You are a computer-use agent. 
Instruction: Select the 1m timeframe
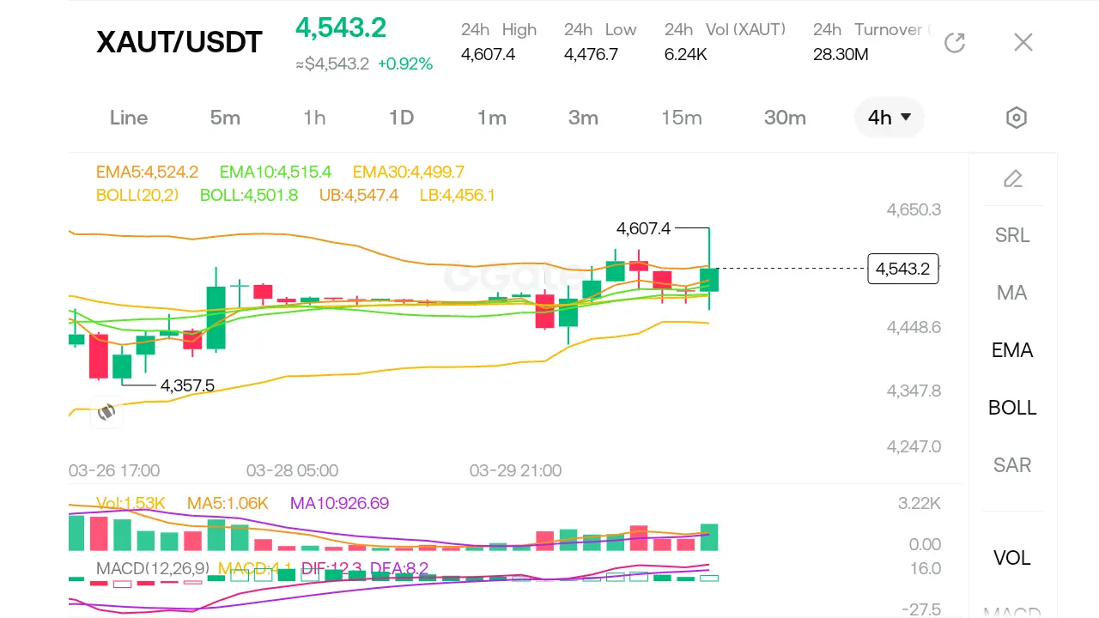(x=492, y=118)
